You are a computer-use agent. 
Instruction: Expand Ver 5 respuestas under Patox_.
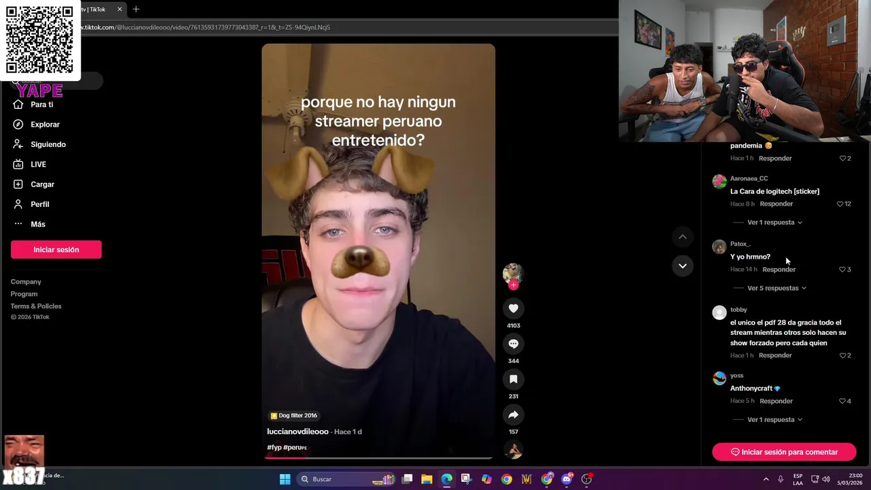coord(776,288)
